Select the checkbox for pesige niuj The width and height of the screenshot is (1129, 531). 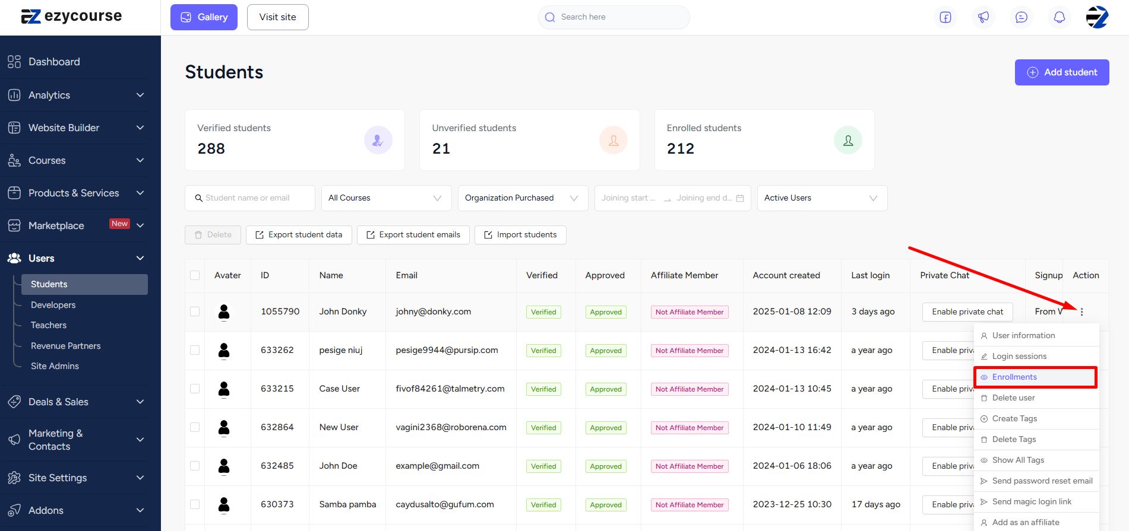195,350
